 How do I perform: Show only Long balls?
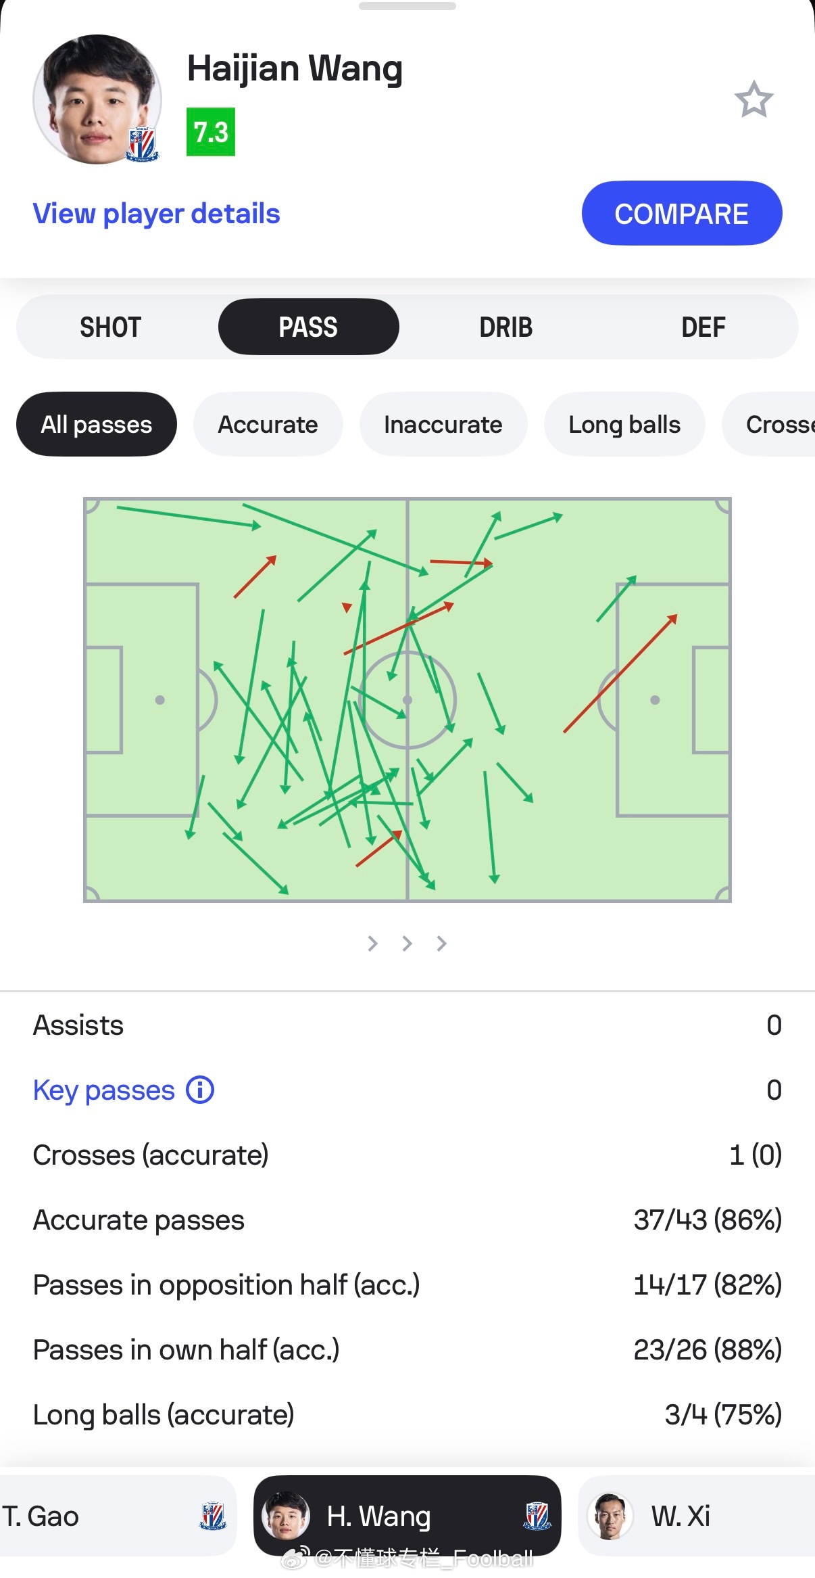tap(624, 425)
